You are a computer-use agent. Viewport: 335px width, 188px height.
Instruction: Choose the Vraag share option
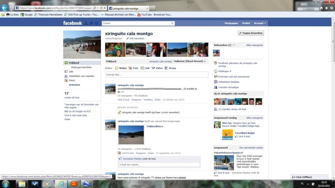170,68
